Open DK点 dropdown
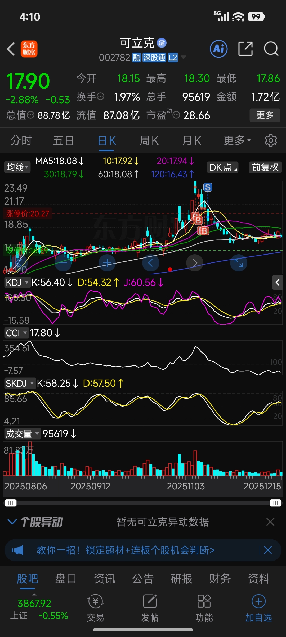The image size is (286, 637). click(x=223, y=167)
